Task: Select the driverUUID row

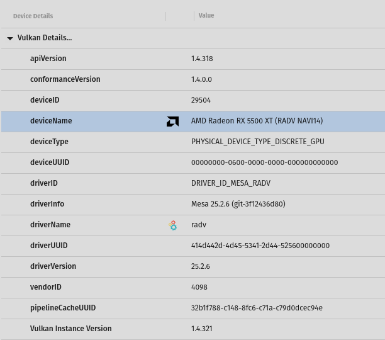Action: (x=48, y=246)
